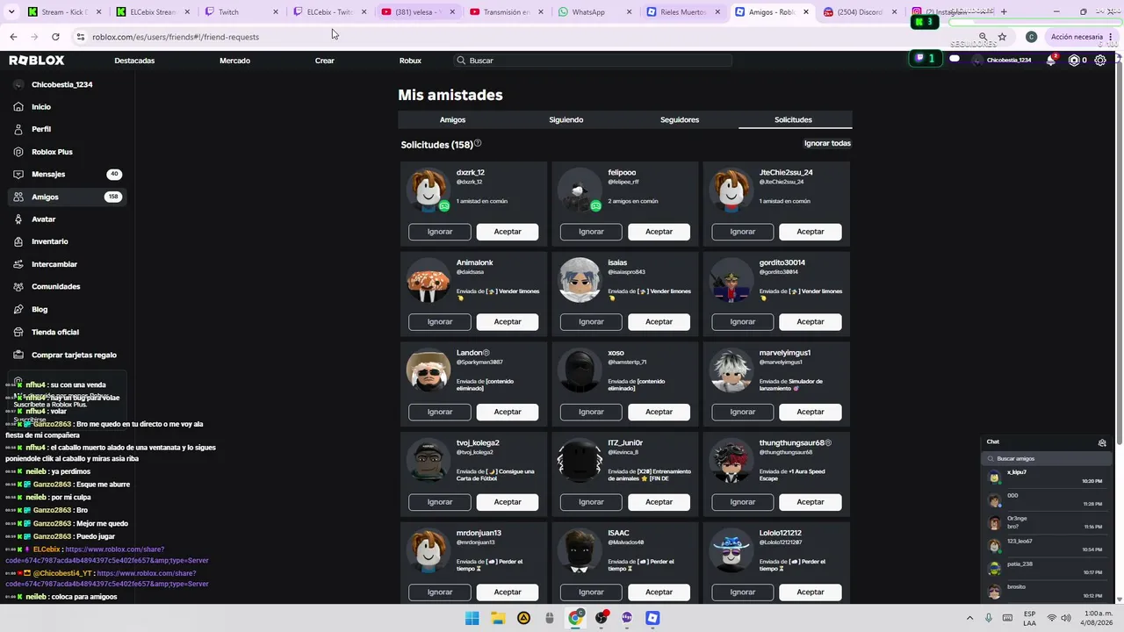Viewport: 1124px width, 632px height.
Task: Accept tvoj_kolega2's friend request
Action: pos(508,502)
